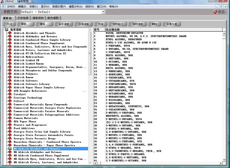
Task: Click the 加到谱库 button
Action: pyautogui.click(x=138, y=24)
